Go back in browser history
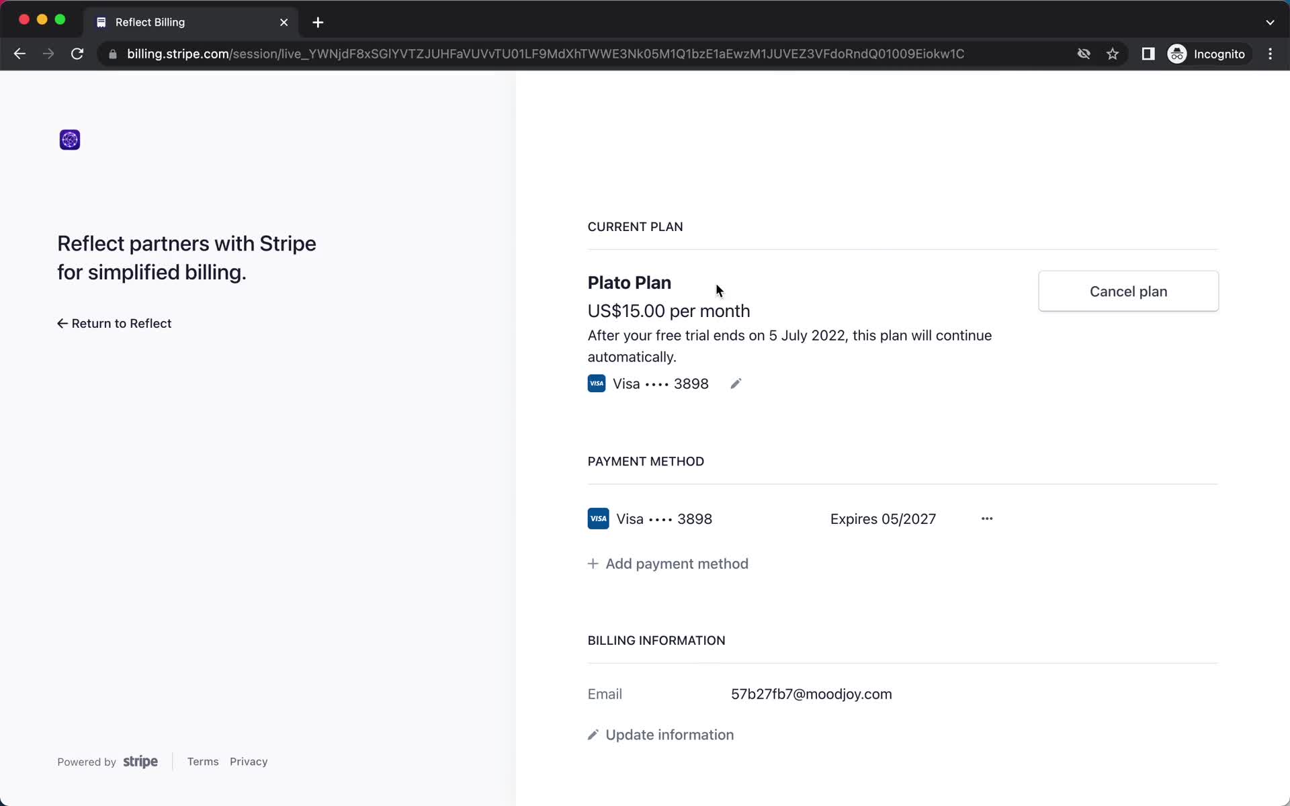This screenshot has width=1290, height=806. [19, 54]
